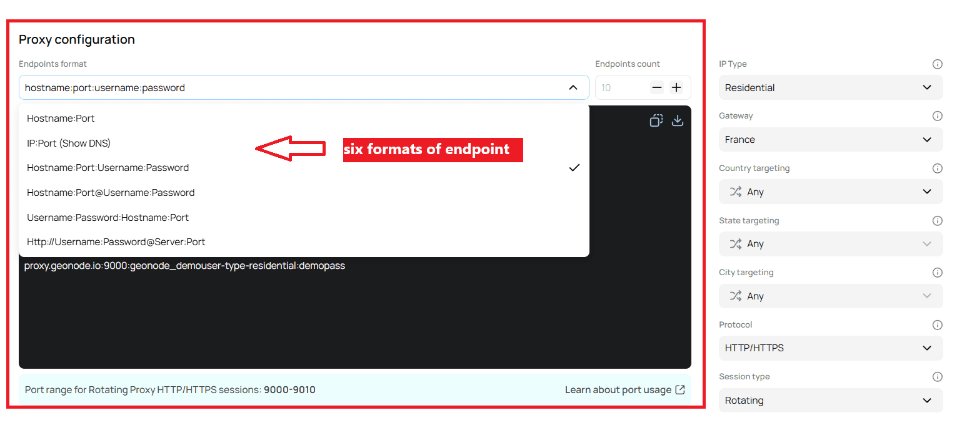
Task: Click the shuffle icon in City targeting
Action: [736, 296]
